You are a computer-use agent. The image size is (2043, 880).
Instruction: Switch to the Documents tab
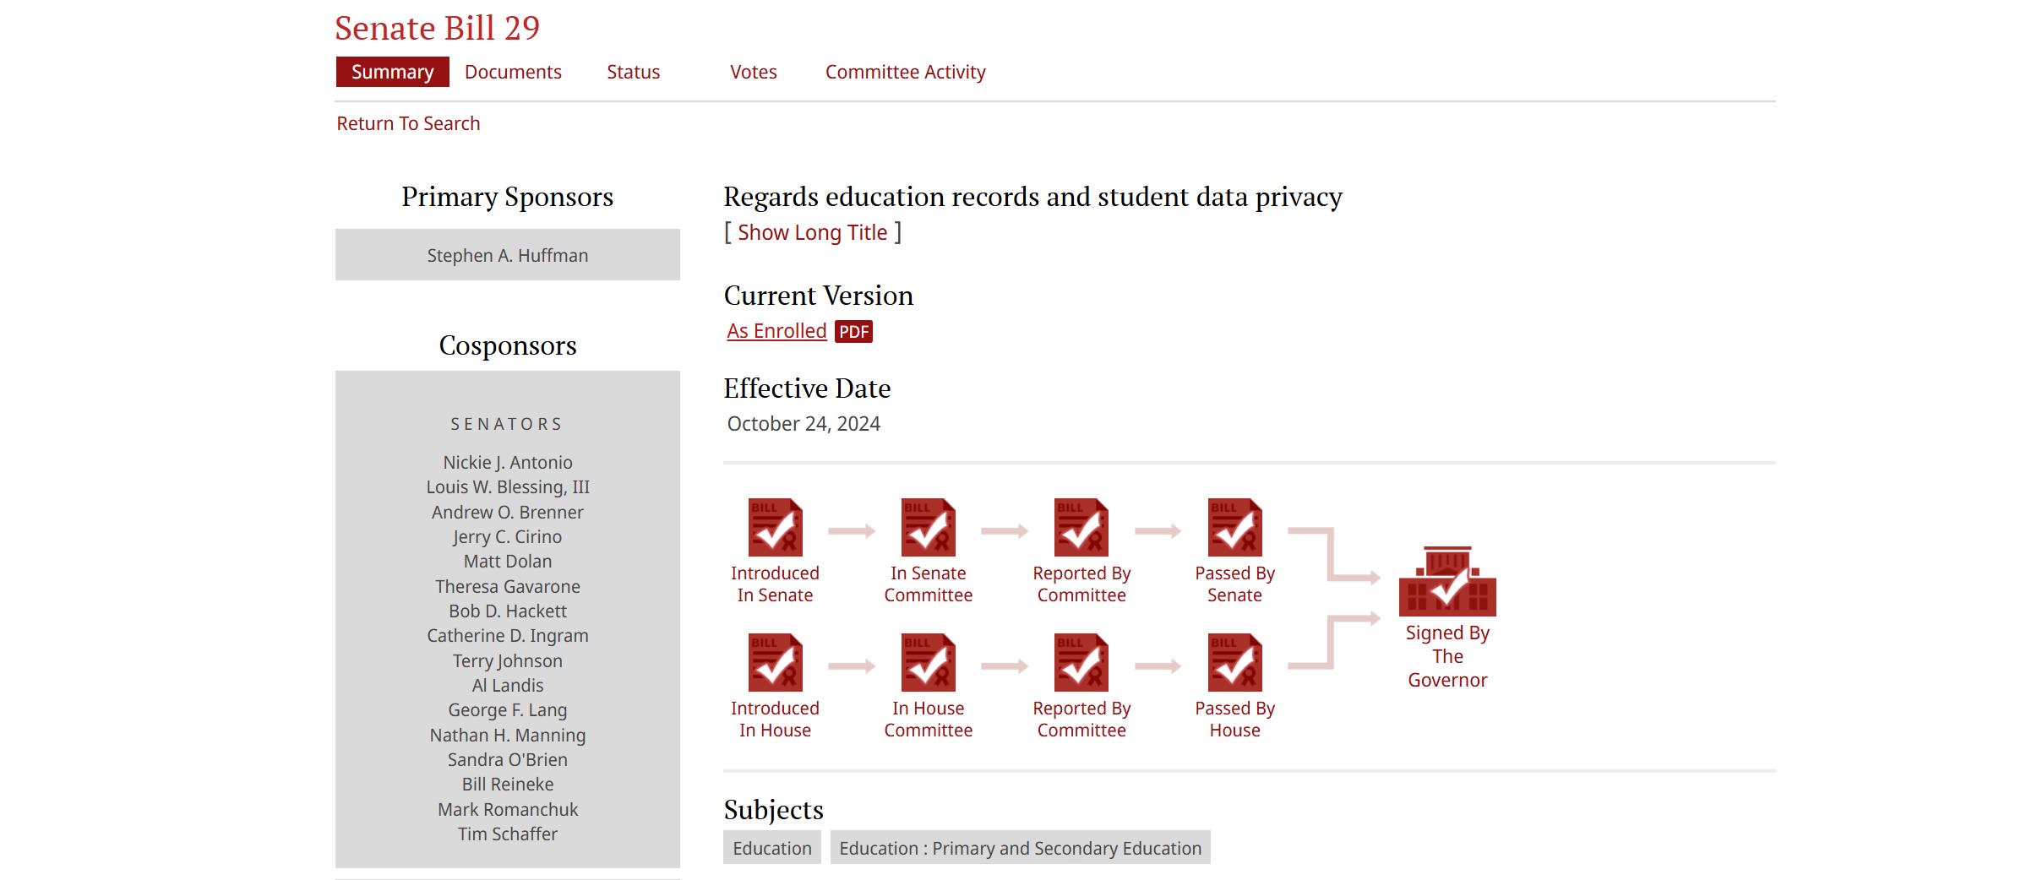pos(513,72)
